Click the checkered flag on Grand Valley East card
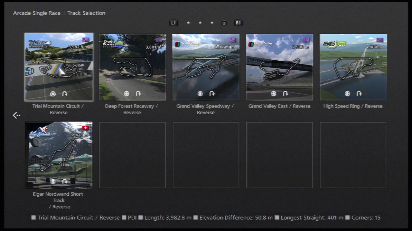 tap(306, 40)
